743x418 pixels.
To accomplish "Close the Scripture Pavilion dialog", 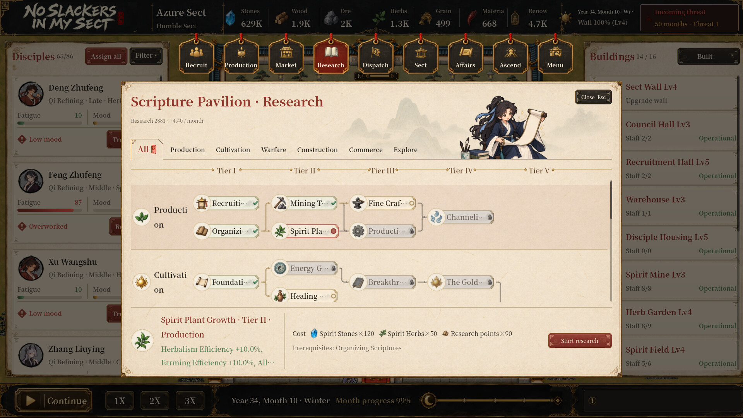I will click(593, 97).
